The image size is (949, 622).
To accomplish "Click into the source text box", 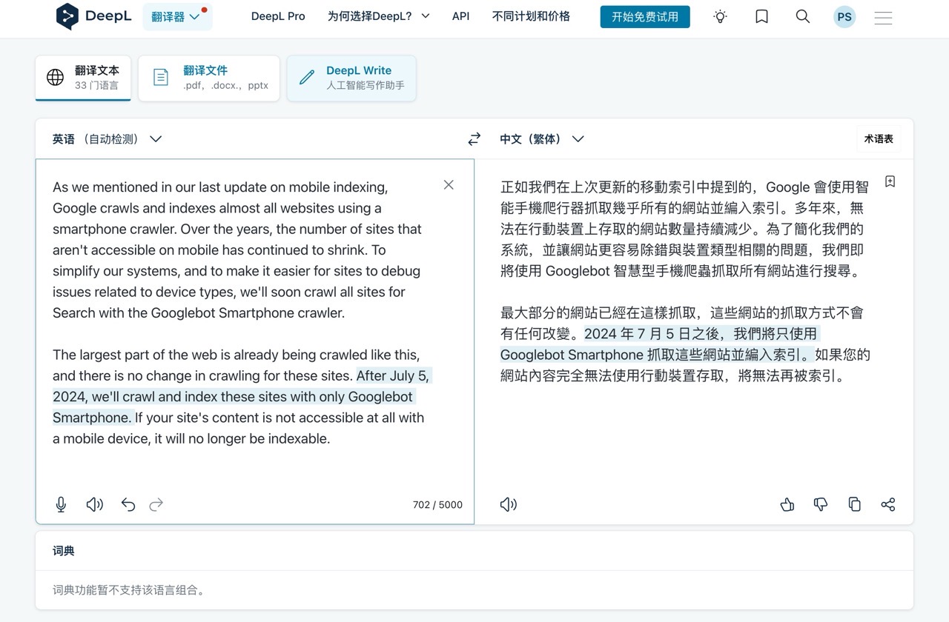I will (x=255, y=341).
